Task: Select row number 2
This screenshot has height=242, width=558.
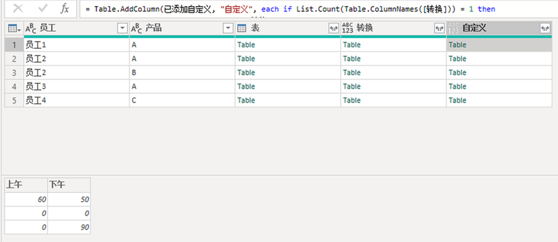Action: (15, 59)
